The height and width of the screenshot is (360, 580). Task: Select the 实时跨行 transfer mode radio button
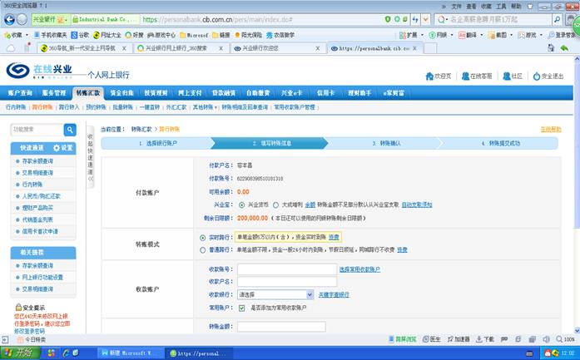click(203, 237)
